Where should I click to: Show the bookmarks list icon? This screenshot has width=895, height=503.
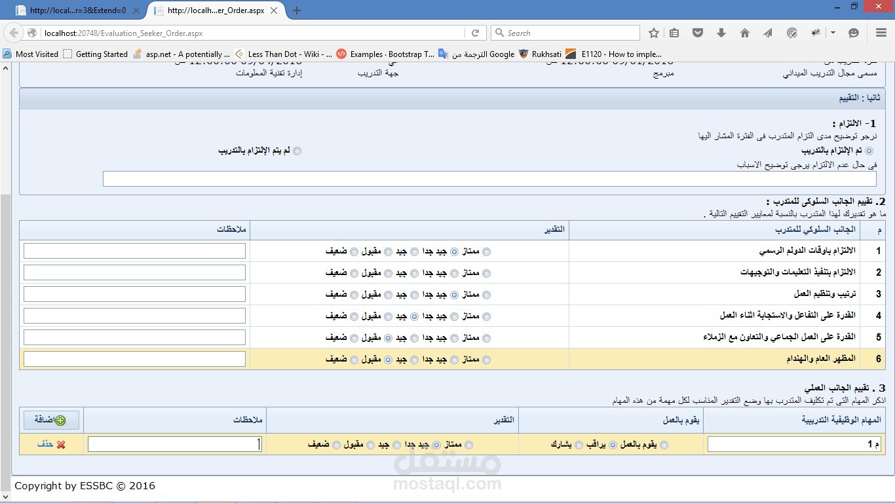tap(675, 33)
